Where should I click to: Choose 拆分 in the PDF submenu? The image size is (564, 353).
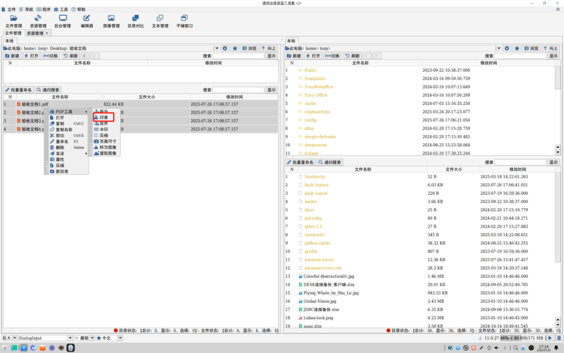103,112
